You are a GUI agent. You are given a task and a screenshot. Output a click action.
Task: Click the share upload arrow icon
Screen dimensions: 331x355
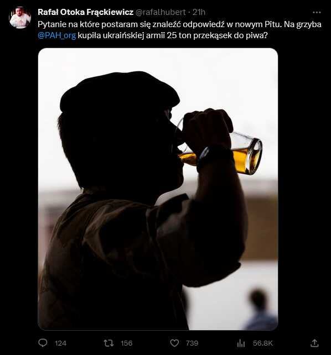(x=314, y=343)
